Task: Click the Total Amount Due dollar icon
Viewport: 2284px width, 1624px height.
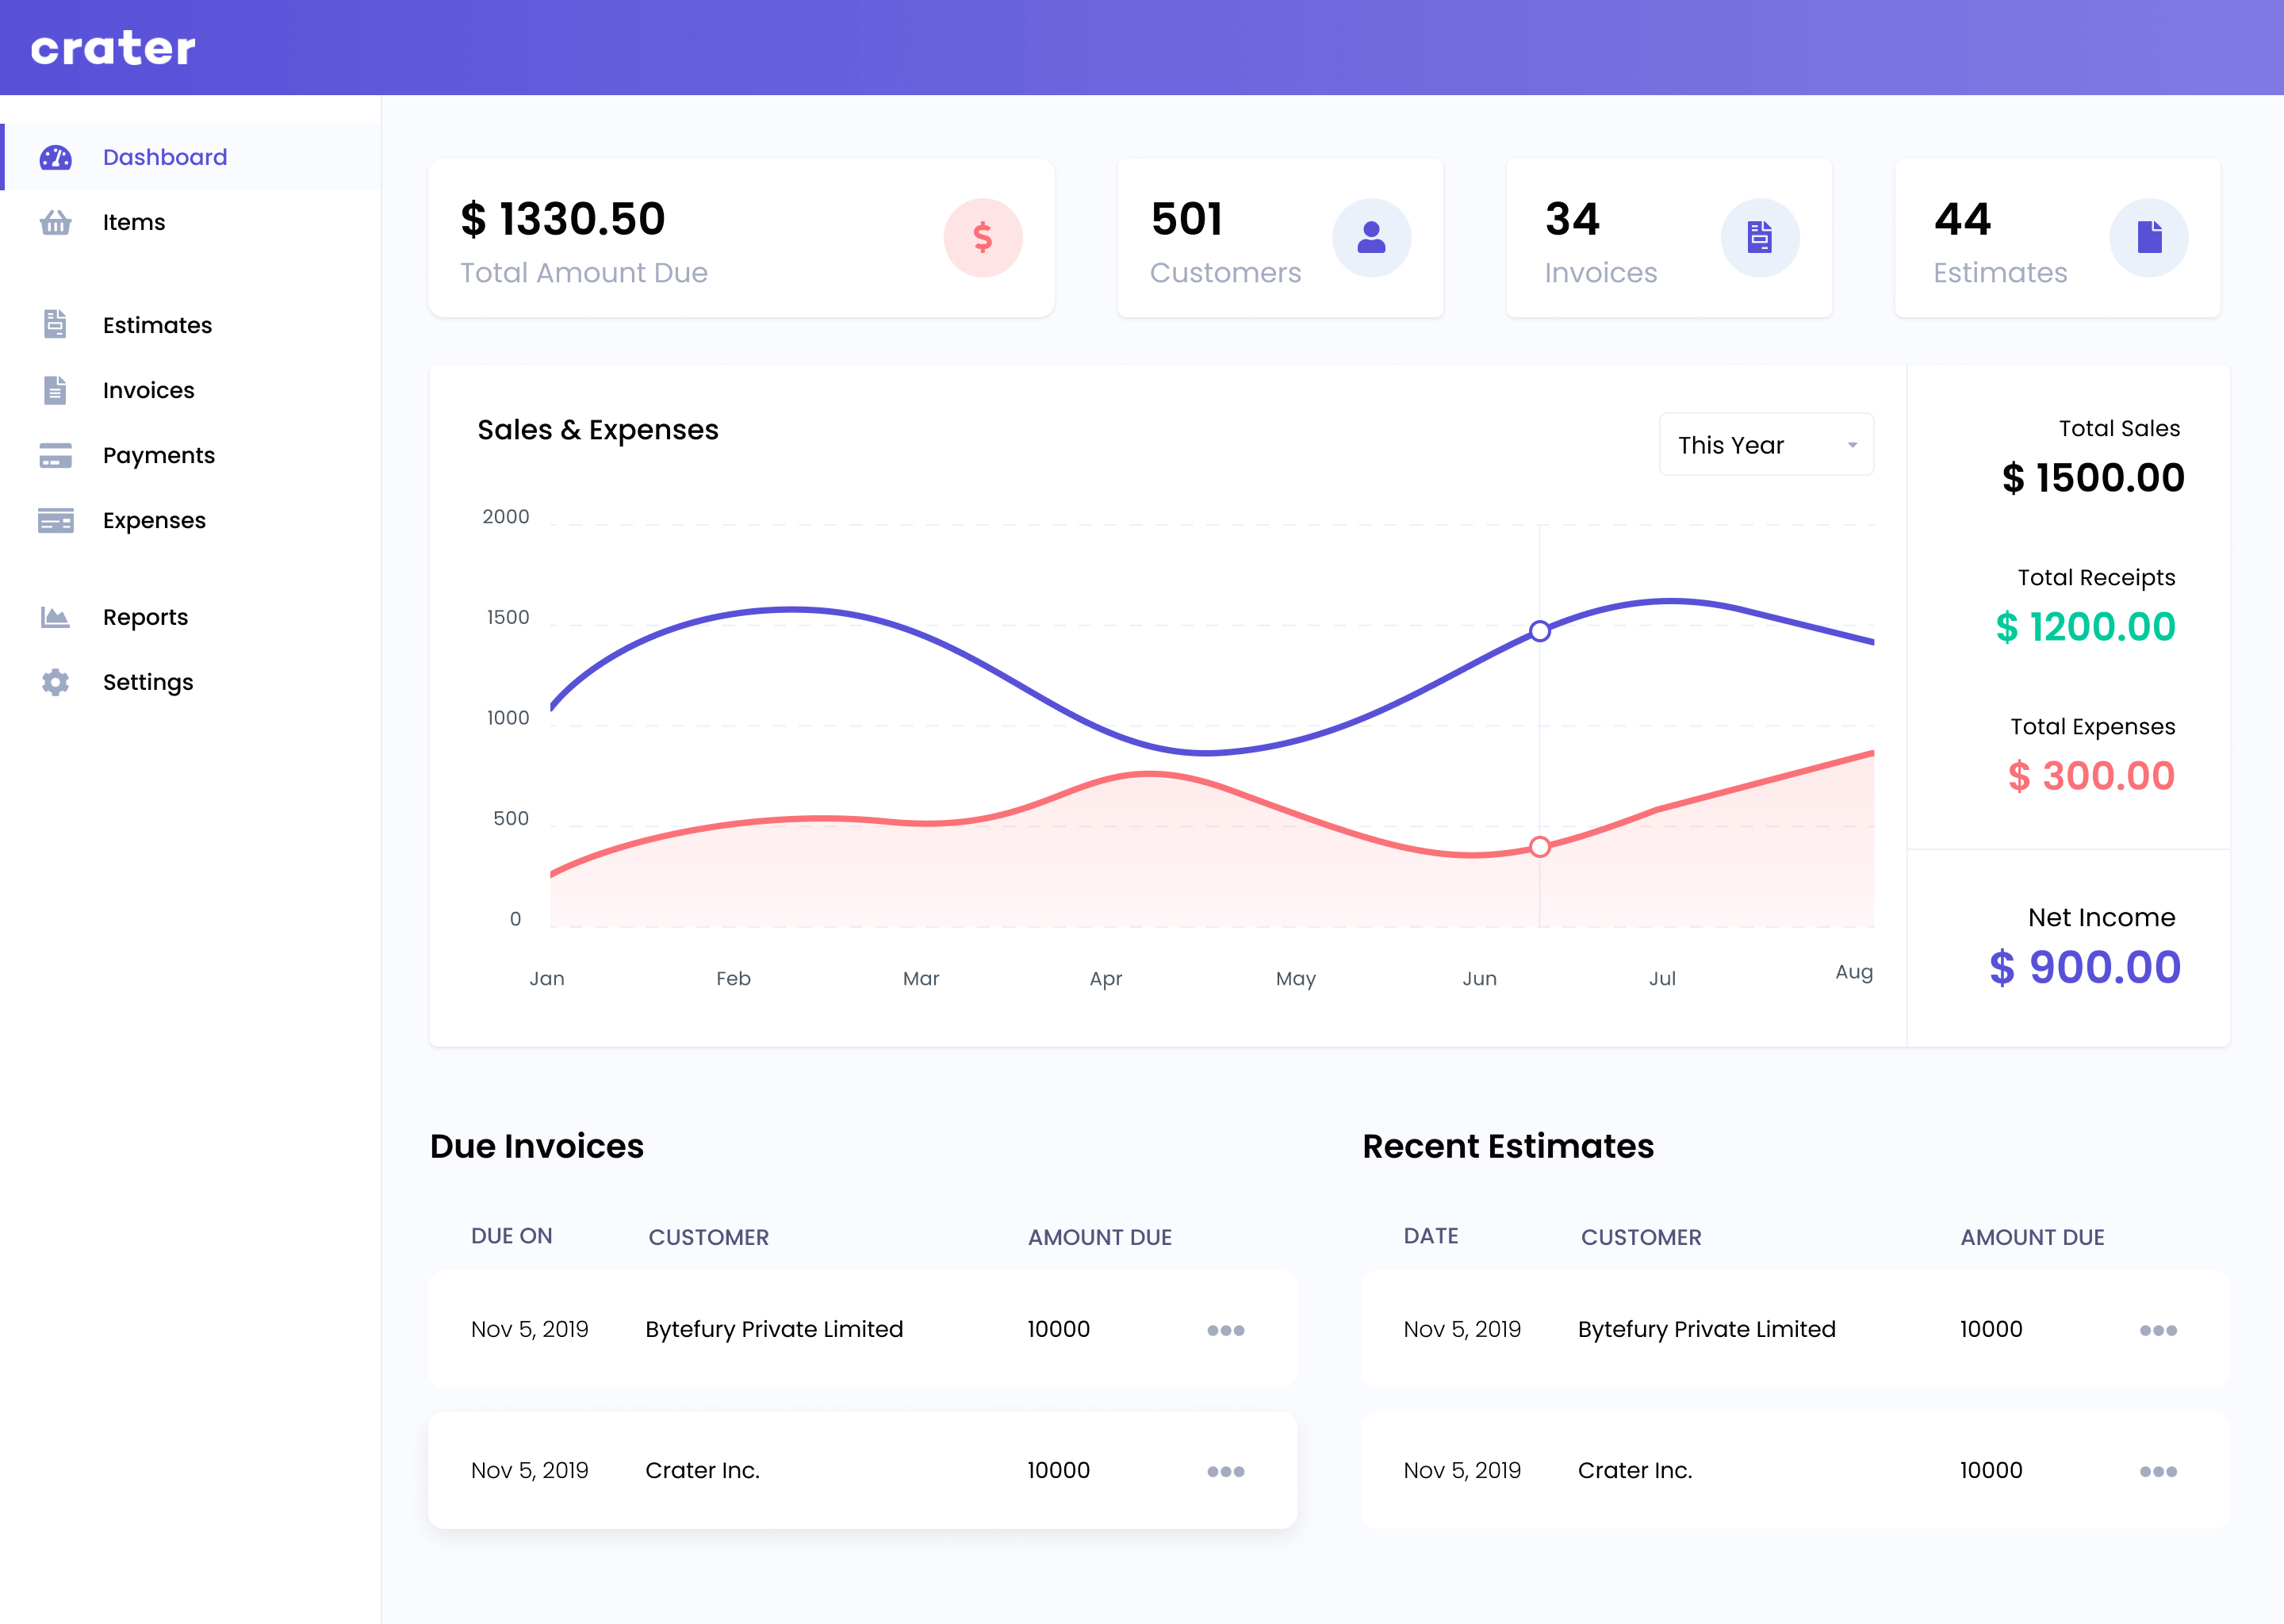Action: 980,237
